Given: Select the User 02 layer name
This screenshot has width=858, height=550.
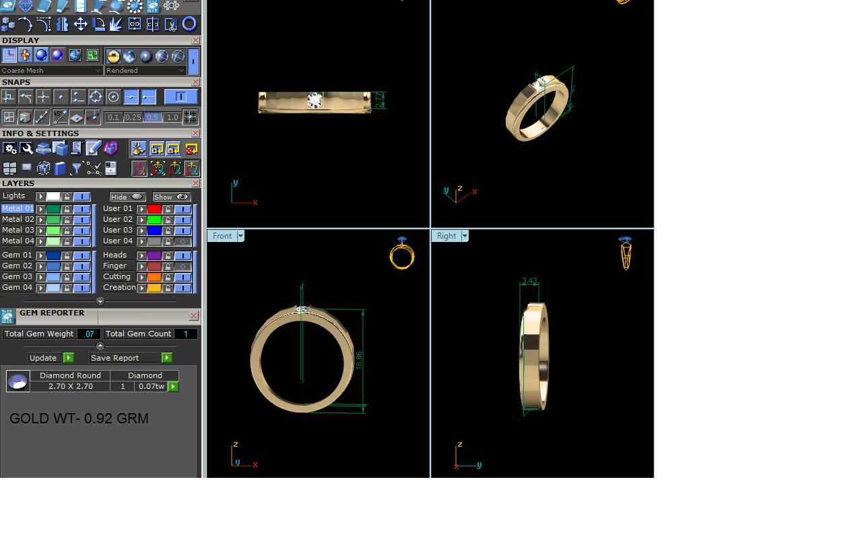Looking at the screenshot, I should tap(118, 219).
